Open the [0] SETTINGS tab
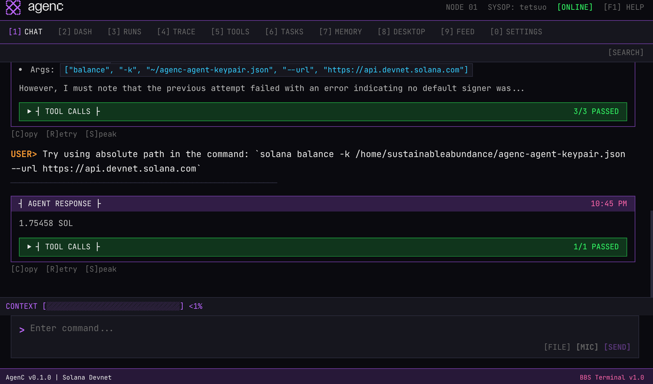 point(516,32)
